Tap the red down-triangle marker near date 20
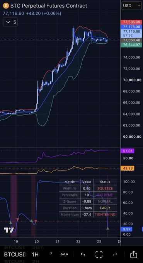This screenshot has width=143, height=263. [x=36, y=221]
